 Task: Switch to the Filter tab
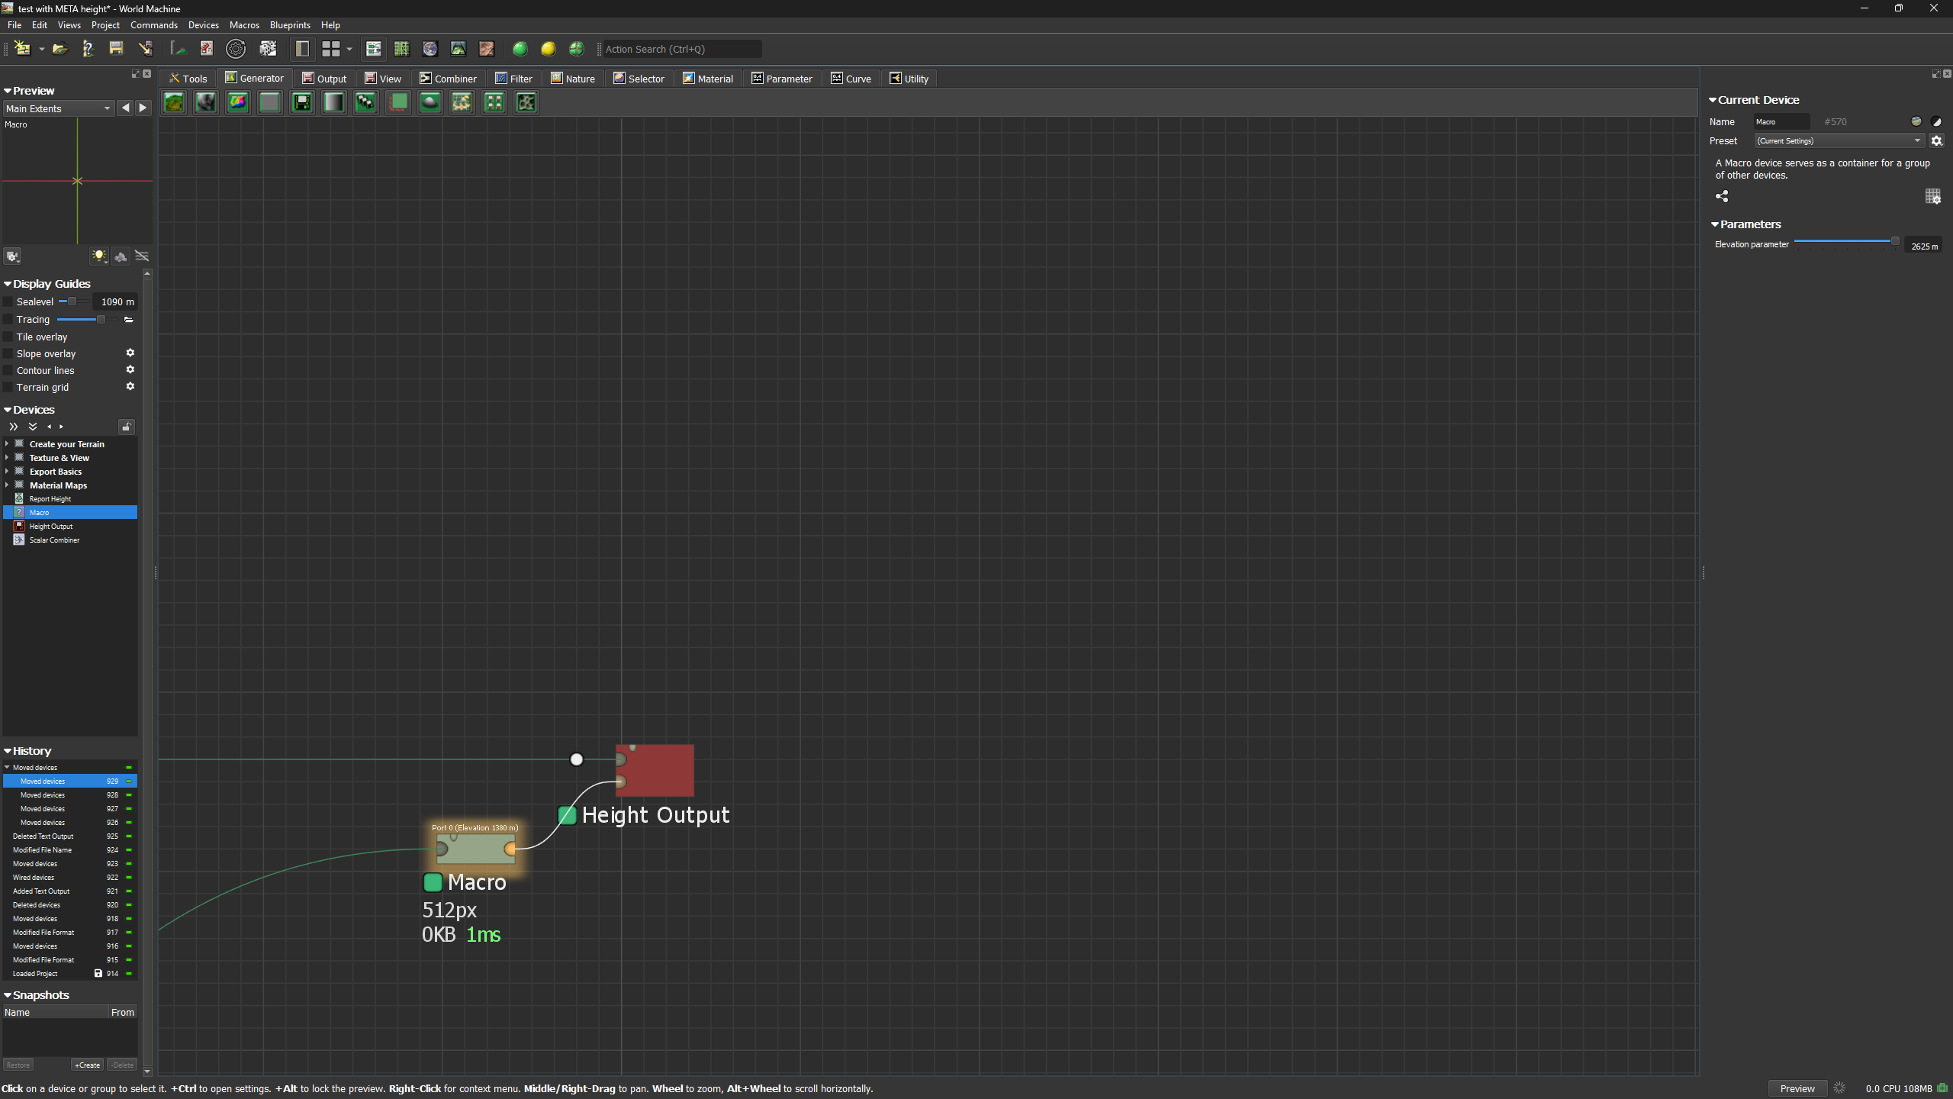coord(513,79)
